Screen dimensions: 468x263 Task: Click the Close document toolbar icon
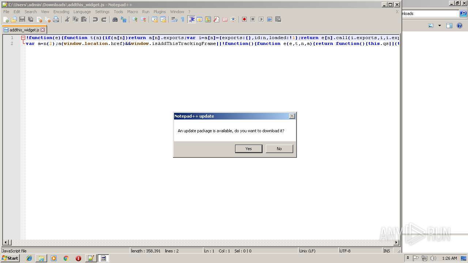point(39,19)
